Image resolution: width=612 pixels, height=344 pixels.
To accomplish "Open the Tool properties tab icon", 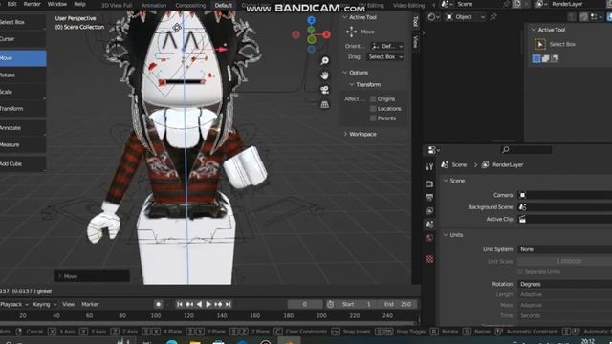I will pos(429,167).
